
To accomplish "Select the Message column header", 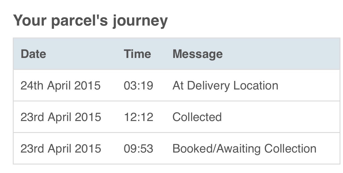I will 197,54.
